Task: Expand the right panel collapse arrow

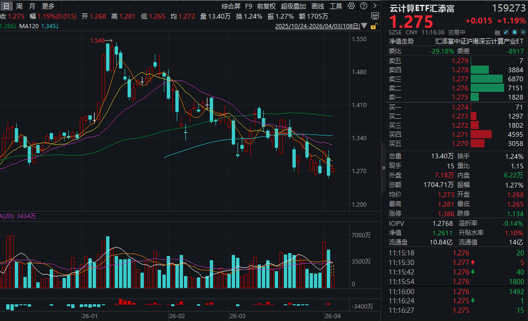Action: (x=383, y=169)
